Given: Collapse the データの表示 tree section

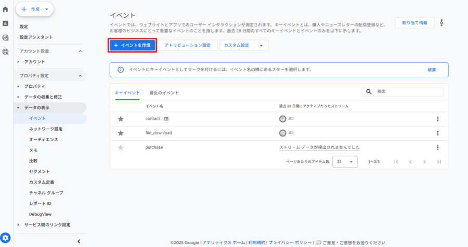Looking at the screenshot, I should [x=18, y=108].
